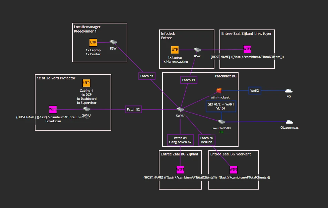Click the GE1/0/2 -> WAN1 VL104 label

pos(221,106)
